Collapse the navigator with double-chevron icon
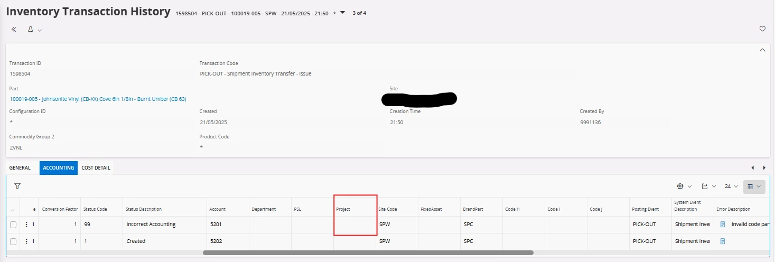 click(x=14, y=30)
